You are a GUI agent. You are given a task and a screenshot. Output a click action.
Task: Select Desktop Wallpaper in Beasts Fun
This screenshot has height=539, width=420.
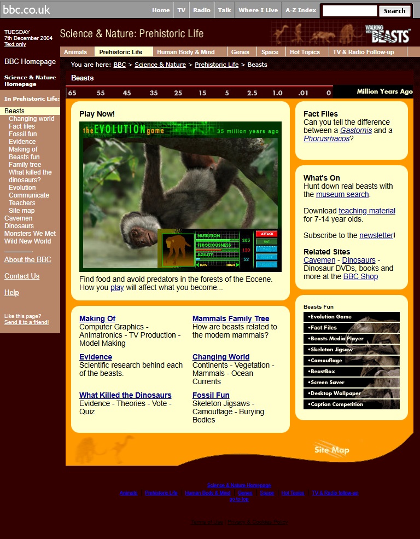351,393
